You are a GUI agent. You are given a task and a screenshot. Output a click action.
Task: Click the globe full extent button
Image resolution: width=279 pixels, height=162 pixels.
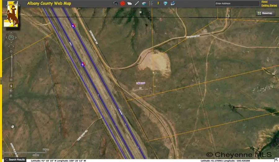[11, 38]
